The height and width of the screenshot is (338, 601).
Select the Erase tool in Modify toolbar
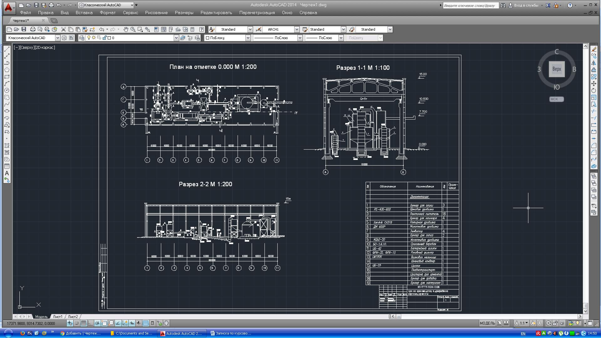(x=594, y=49)
